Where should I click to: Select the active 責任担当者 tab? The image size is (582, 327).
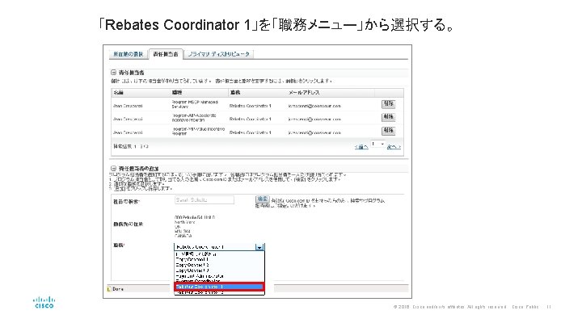pyautogui.click(x=166, y=54)
